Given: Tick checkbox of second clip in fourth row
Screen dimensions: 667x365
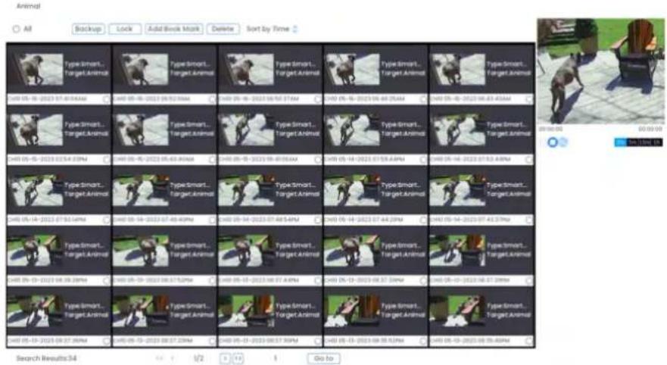Looking at the screenshot, I should [x=211, y=280].
